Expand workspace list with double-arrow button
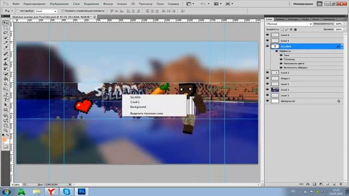The image size is (349, 196). point(320,4)
